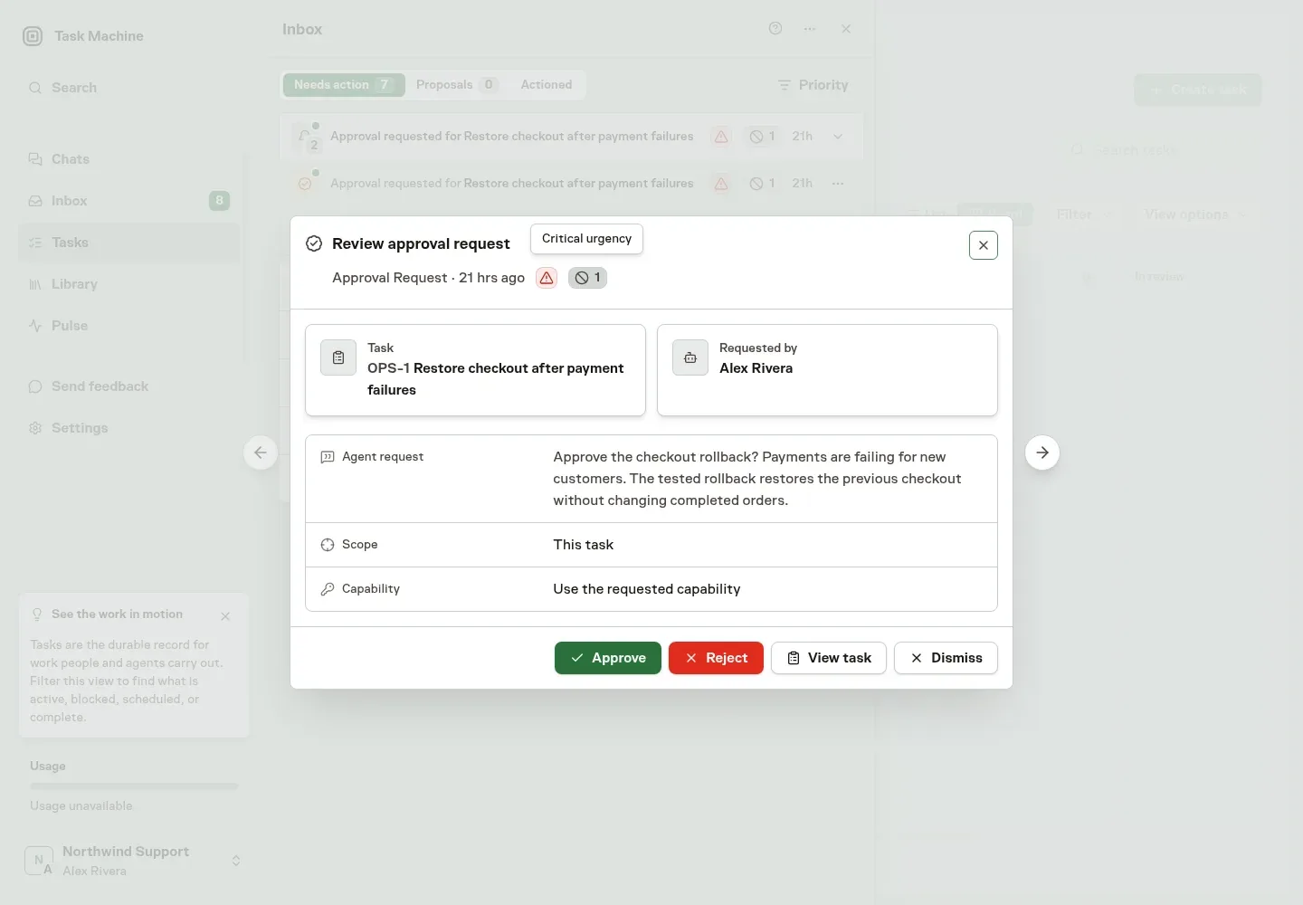Open the Northwind Support workspace switcher
The height and width of the screenshot is (905, 1303).
click(133, 861)
